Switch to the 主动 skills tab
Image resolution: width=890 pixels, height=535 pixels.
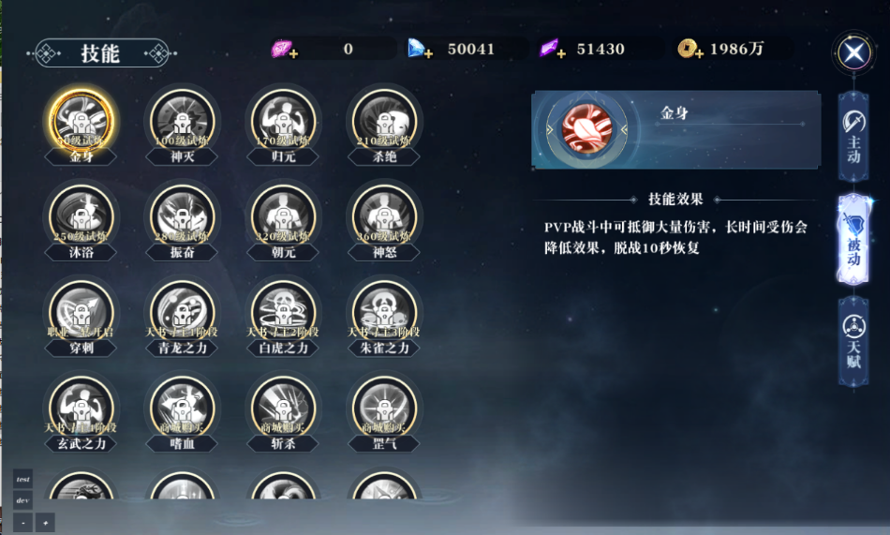853,136
